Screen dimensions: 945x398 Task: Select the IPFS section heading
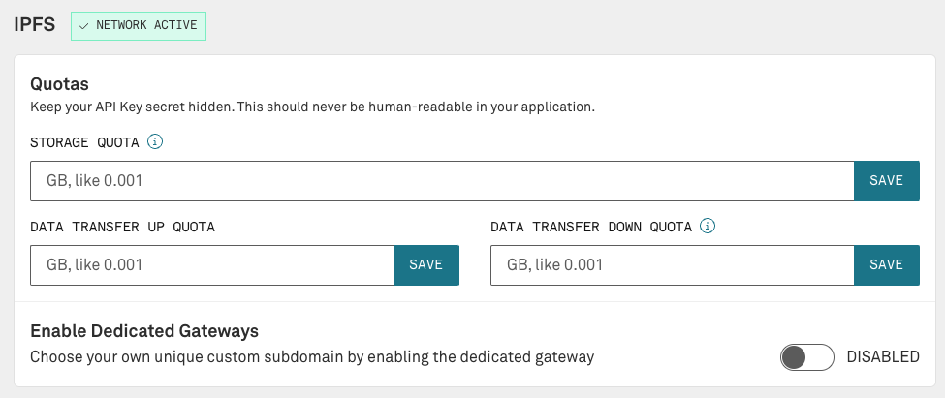[x=35, y=25]
